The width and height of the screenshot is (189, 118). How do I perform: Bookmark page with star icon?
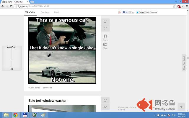(x=174, y=6)
